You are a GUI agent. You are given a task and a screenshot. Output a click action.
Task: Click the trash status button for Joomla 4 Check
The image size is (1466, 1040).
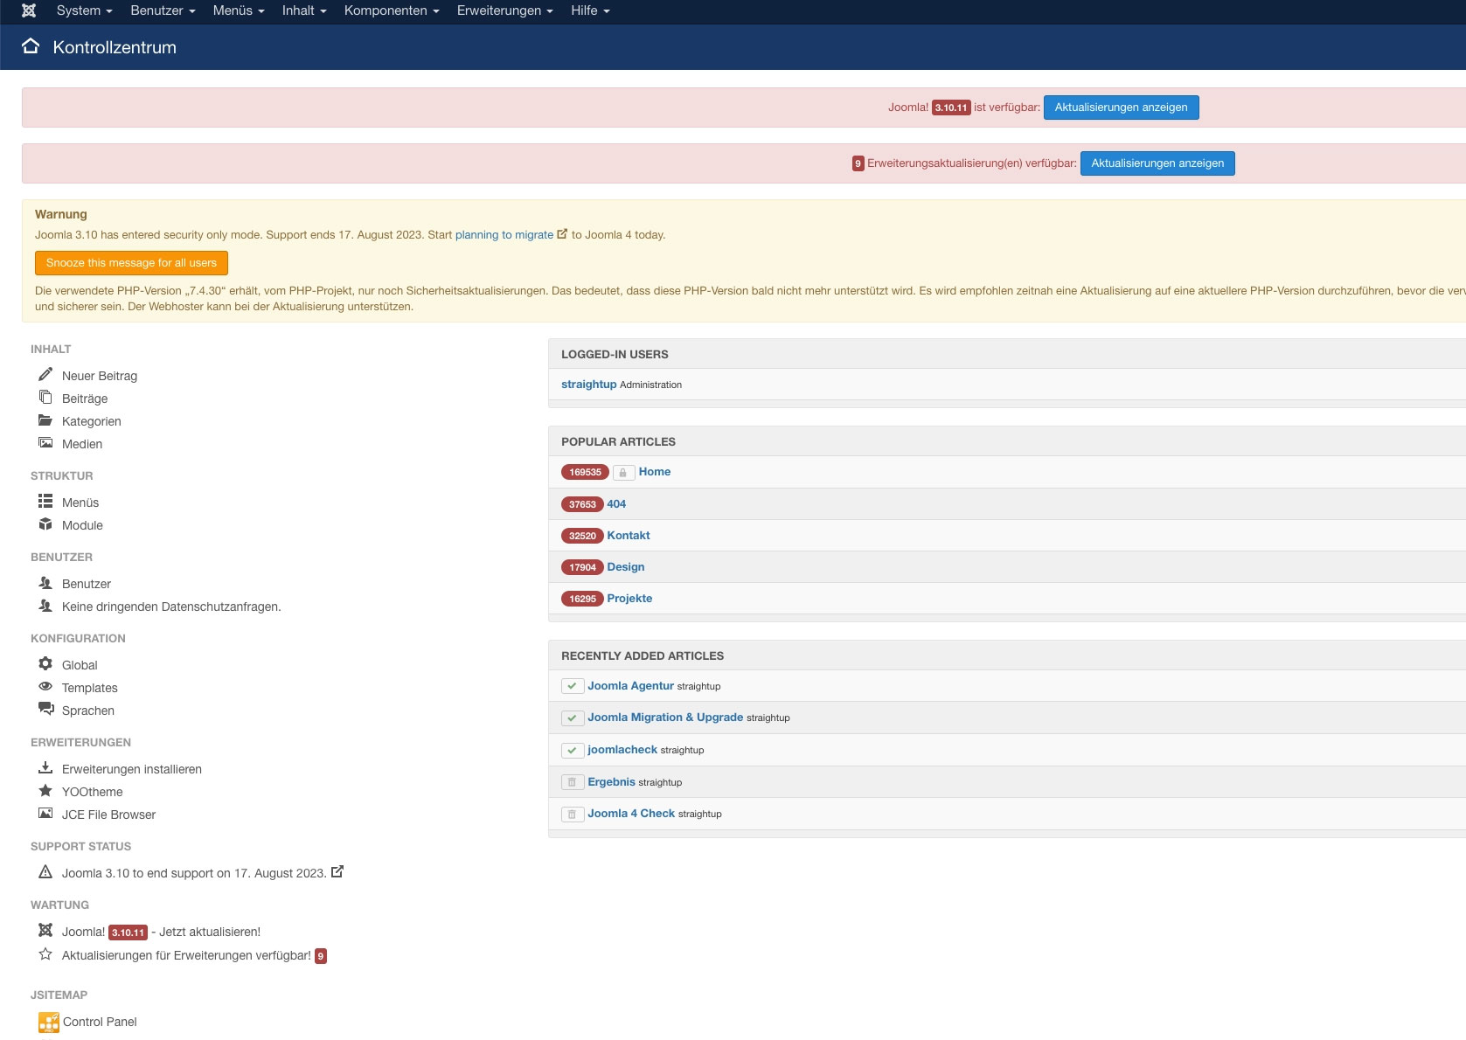tap(573, 814)
